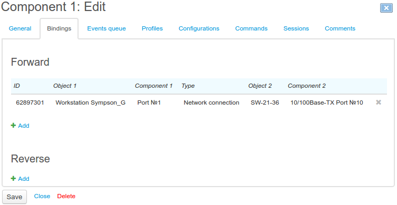397x205 pixels.
Task: Go to the Configurations tab
Action: pos(199,28)
